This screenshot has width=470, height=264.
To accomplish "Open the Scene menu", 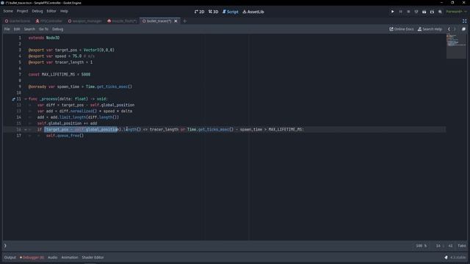I will click(x=8, y=11).
